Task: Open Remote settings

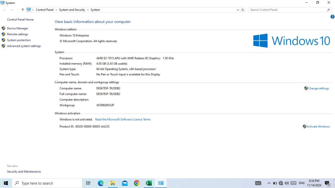Action: (18, 34)
